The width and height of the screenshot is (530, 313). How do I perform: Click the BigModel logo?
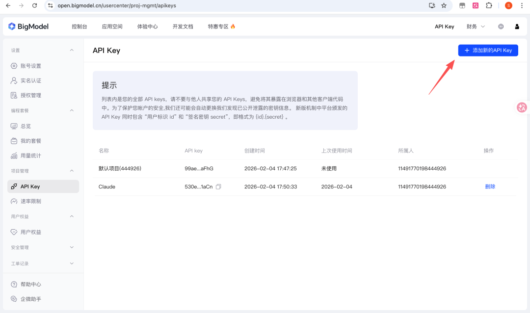tap(28, 26)
